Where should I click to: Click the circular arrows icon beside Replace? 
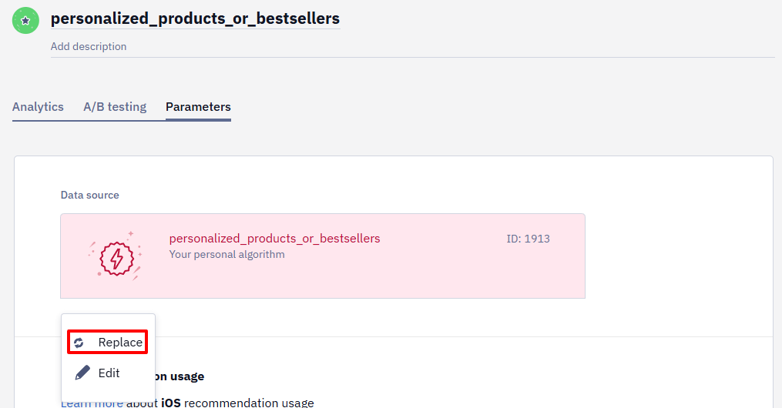click(79, 343)
